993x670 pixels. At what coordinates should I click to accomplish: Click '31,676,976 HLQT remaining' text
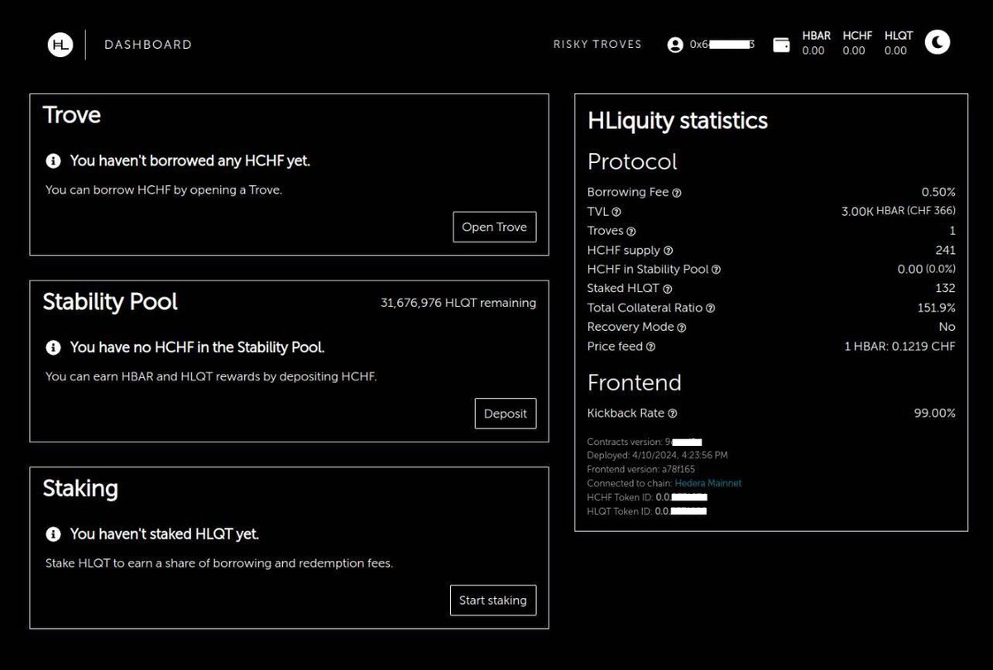(x=458, y=304)
